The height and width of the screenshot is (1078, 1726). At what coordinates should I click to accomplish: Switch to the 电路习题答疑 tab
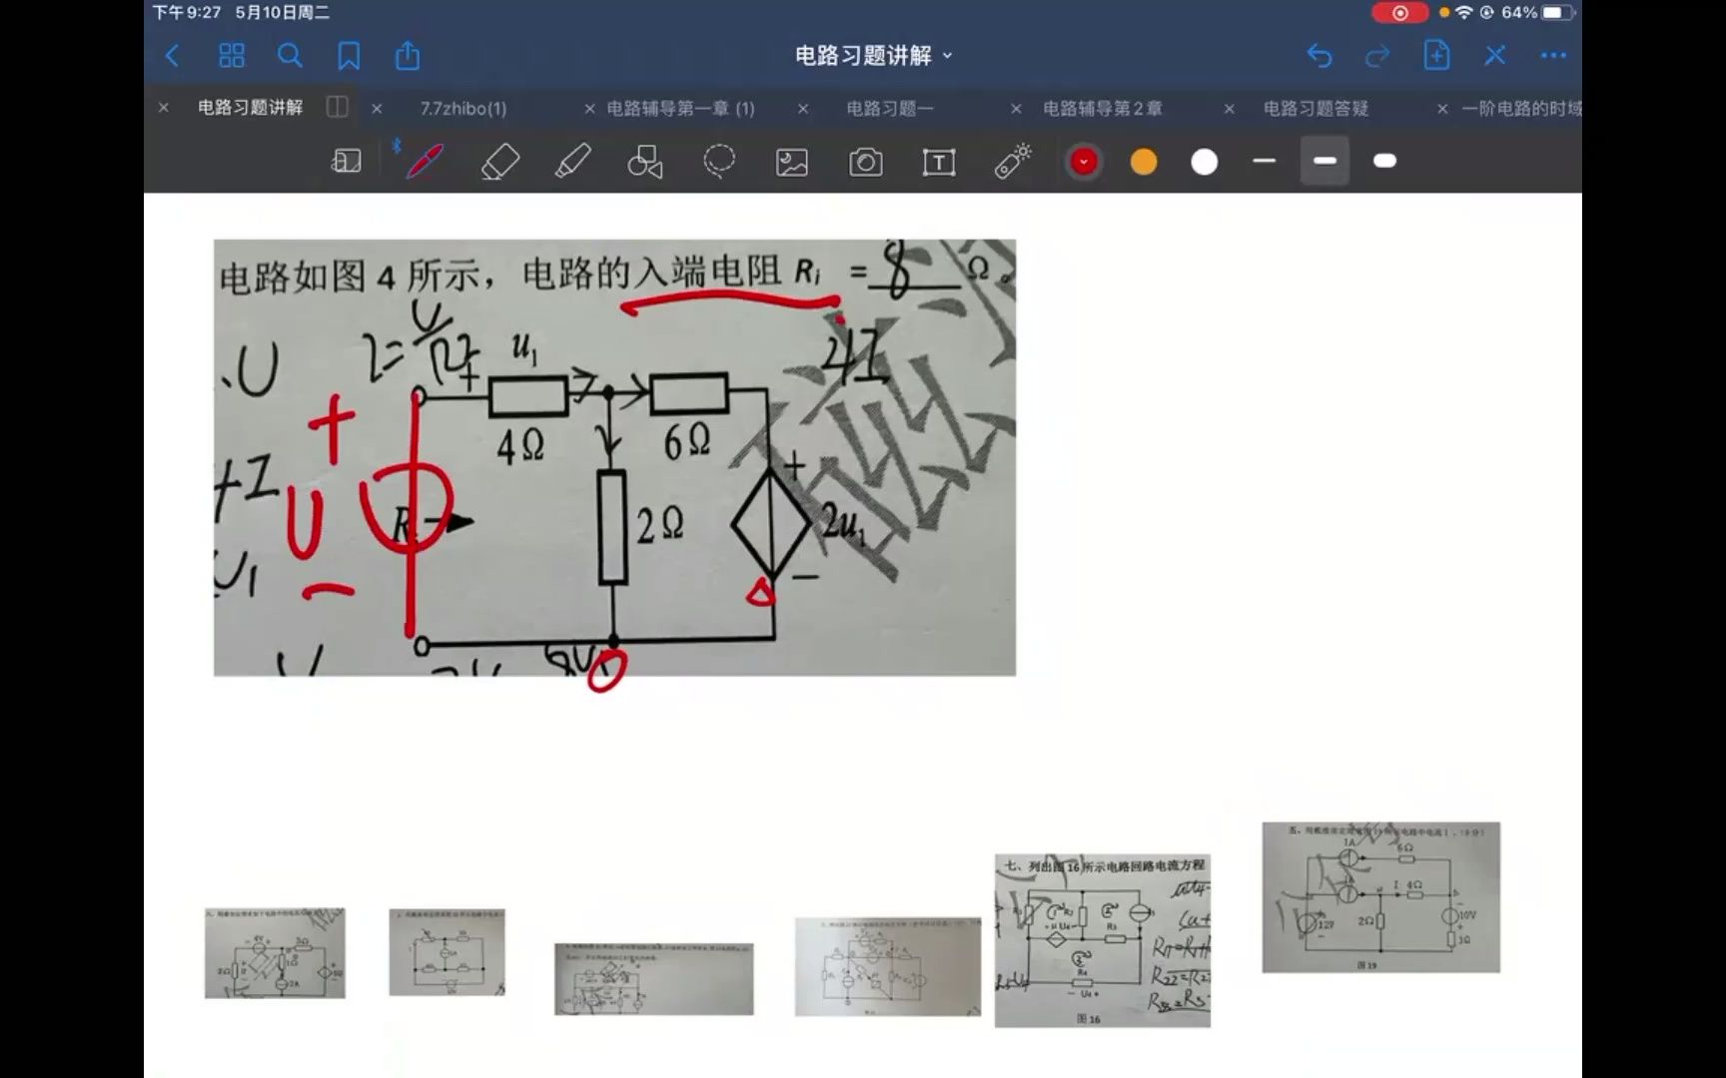tap(1315, 108)
